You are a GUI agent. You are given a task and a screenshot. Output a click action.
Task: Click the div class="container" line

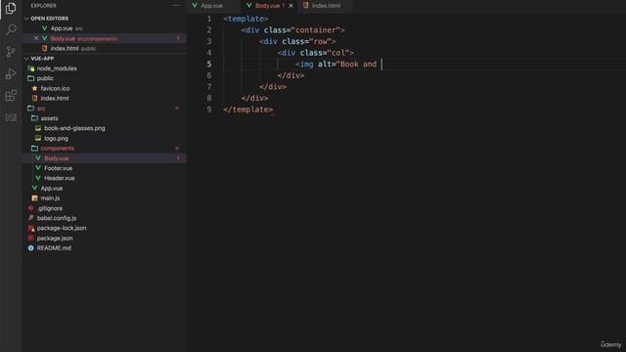tap(292, 30)
